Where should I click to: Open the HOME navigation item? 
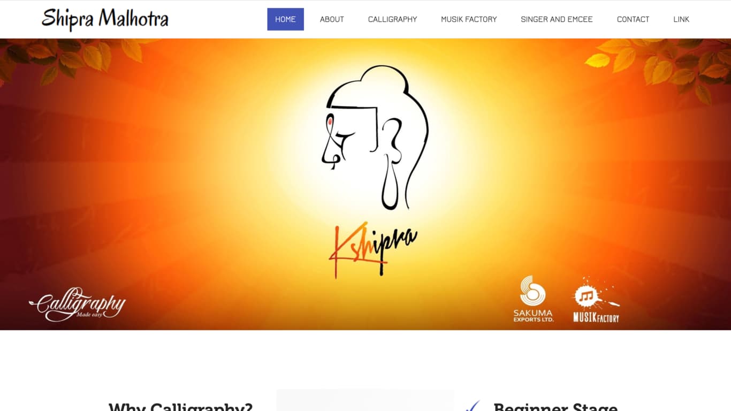click(285, 19)
